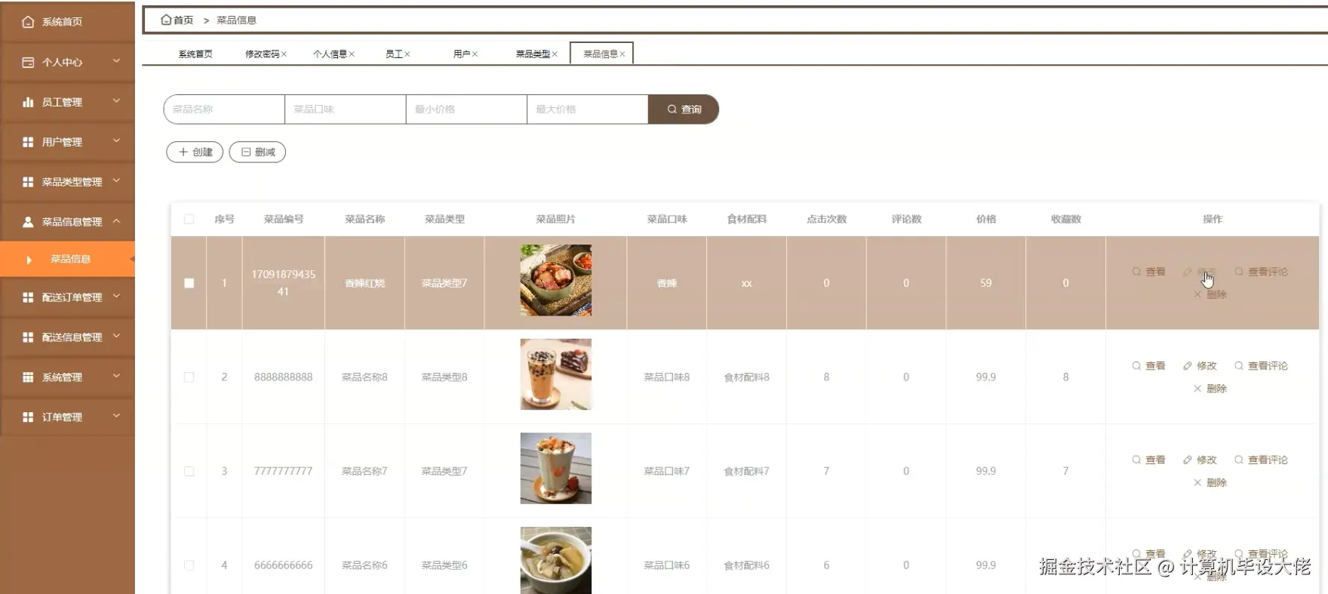1328x594 pixels.
Task: Expand the 配送信息管理 menu chevron
Action: (x=116, y=336)
